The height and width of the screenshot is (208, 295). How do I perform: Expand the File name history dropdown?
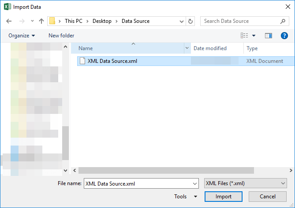pos(195,184)
